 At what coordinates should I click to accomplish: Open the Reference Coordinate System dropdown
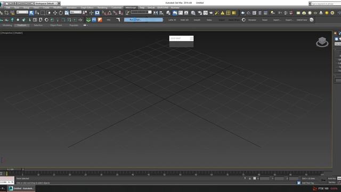point(76,12)
